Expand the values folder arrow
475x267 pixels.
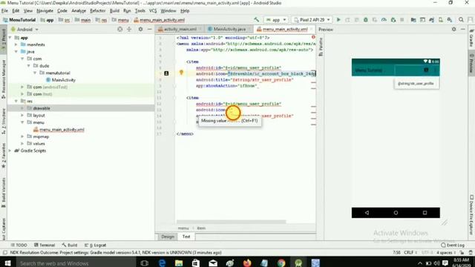[x=22, y=143]
